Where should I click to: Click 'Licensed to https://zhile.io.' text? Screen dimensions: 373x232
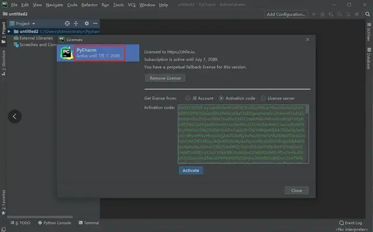click(170, 52)
